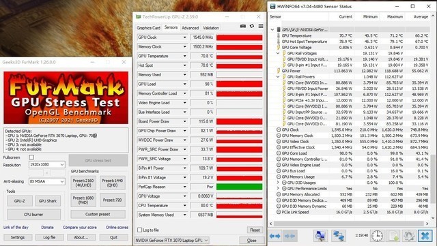Click the HWiNFO clock reset icon

coord(377,236)
